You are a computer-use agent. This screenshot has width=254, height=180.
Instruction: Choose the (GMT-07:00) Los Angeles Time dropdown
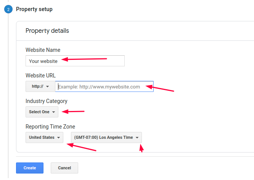106,138
